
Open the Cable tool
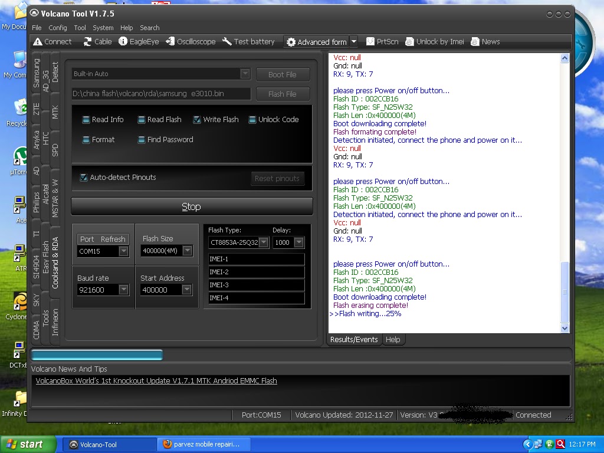[97, 42]
